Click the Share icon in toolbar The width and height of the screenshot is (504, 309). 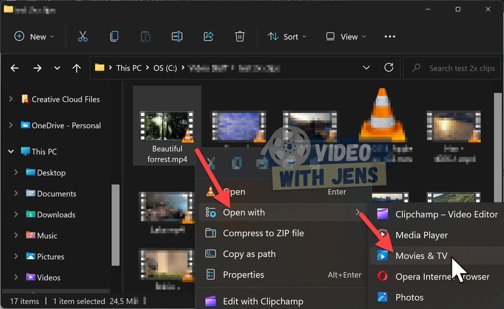point(208,36)
